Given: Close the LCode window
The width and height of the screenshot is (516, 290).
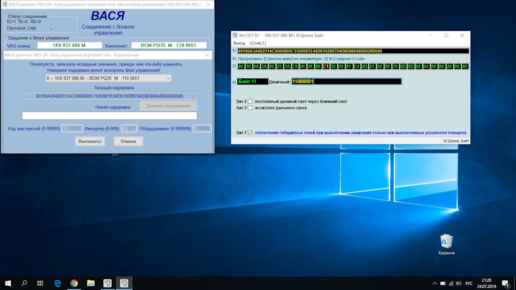Looking at the screenshot, I should (462, 35).
